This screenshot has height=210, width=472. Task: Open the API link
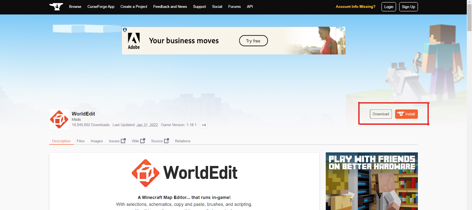pyautogui.click(x=250, y=6)
